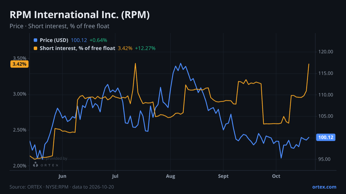
Task: Click the 2.50% left axis label
Action: 20,130
